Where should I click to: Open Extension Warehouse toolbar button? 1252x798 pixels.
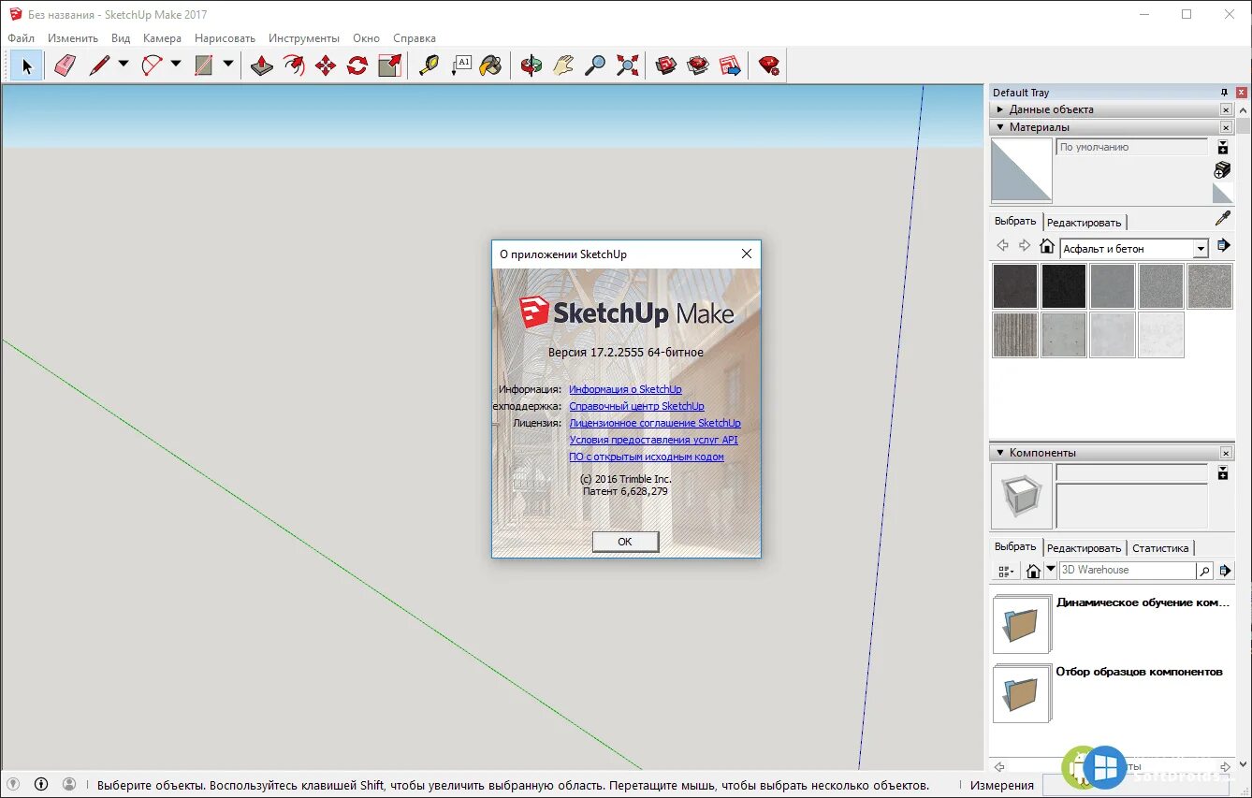[698, 65]
